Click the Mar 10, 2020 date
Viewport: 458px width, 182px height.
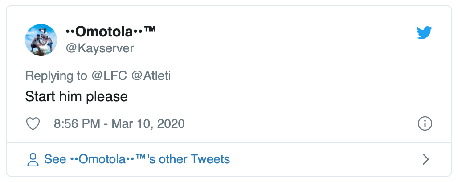[148, 123]
